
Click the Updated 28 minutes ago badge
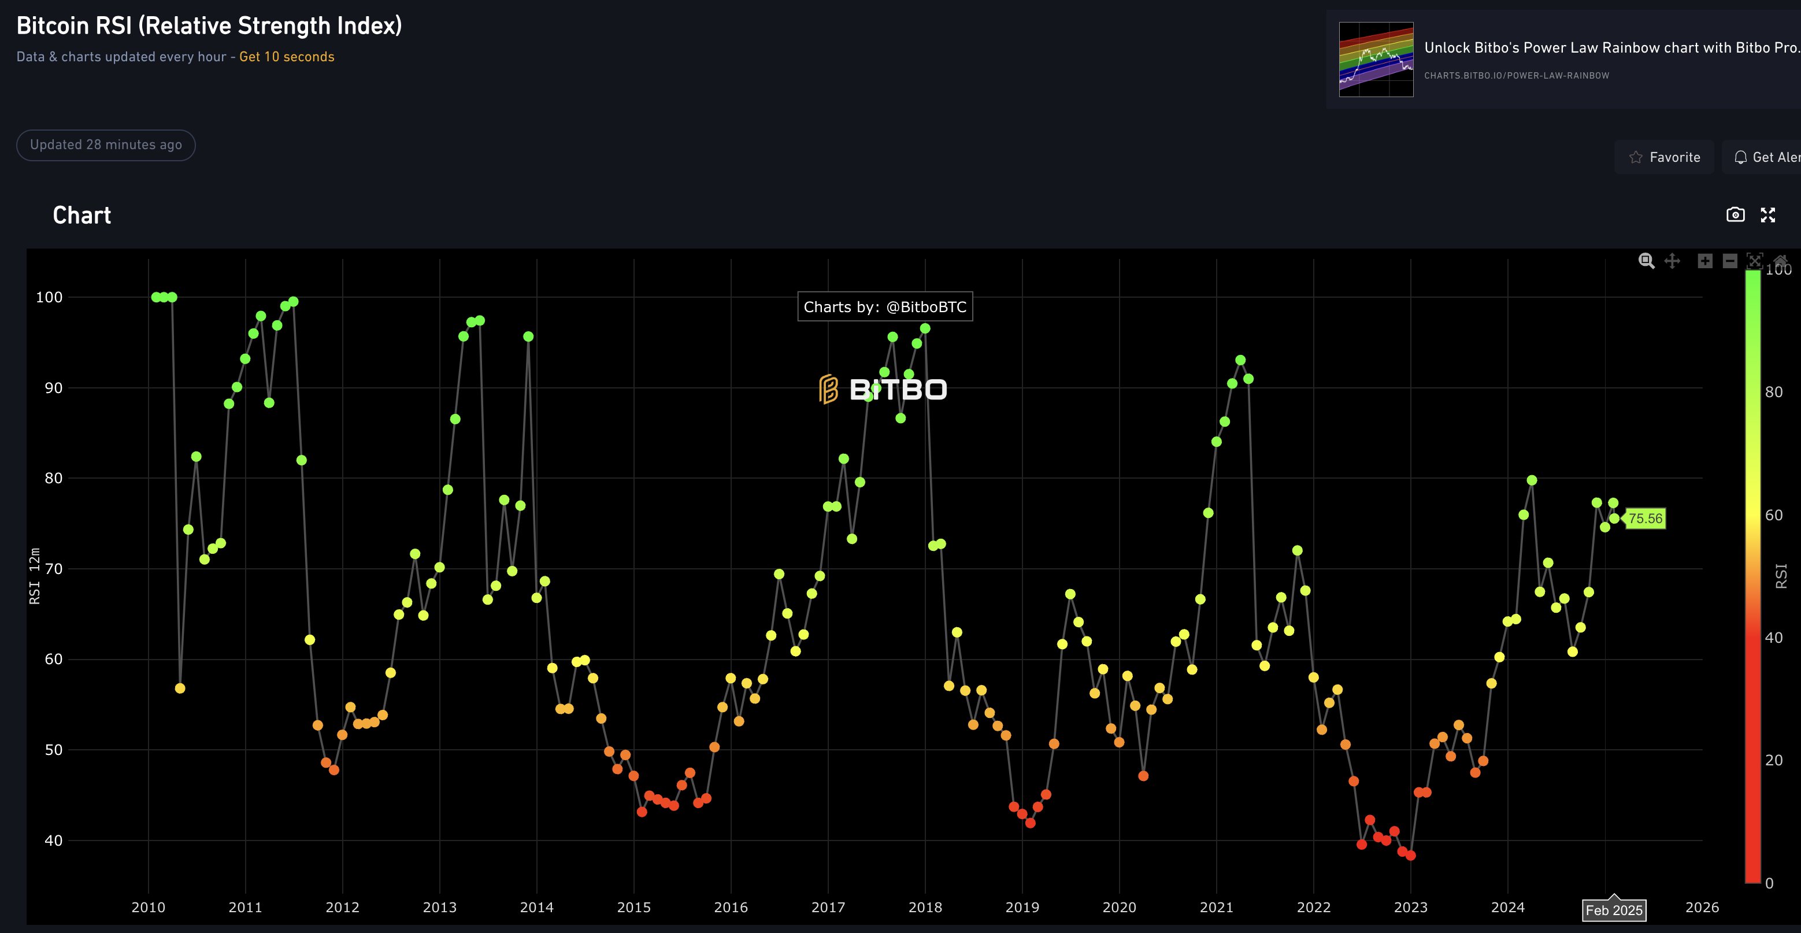pos(106,145)
